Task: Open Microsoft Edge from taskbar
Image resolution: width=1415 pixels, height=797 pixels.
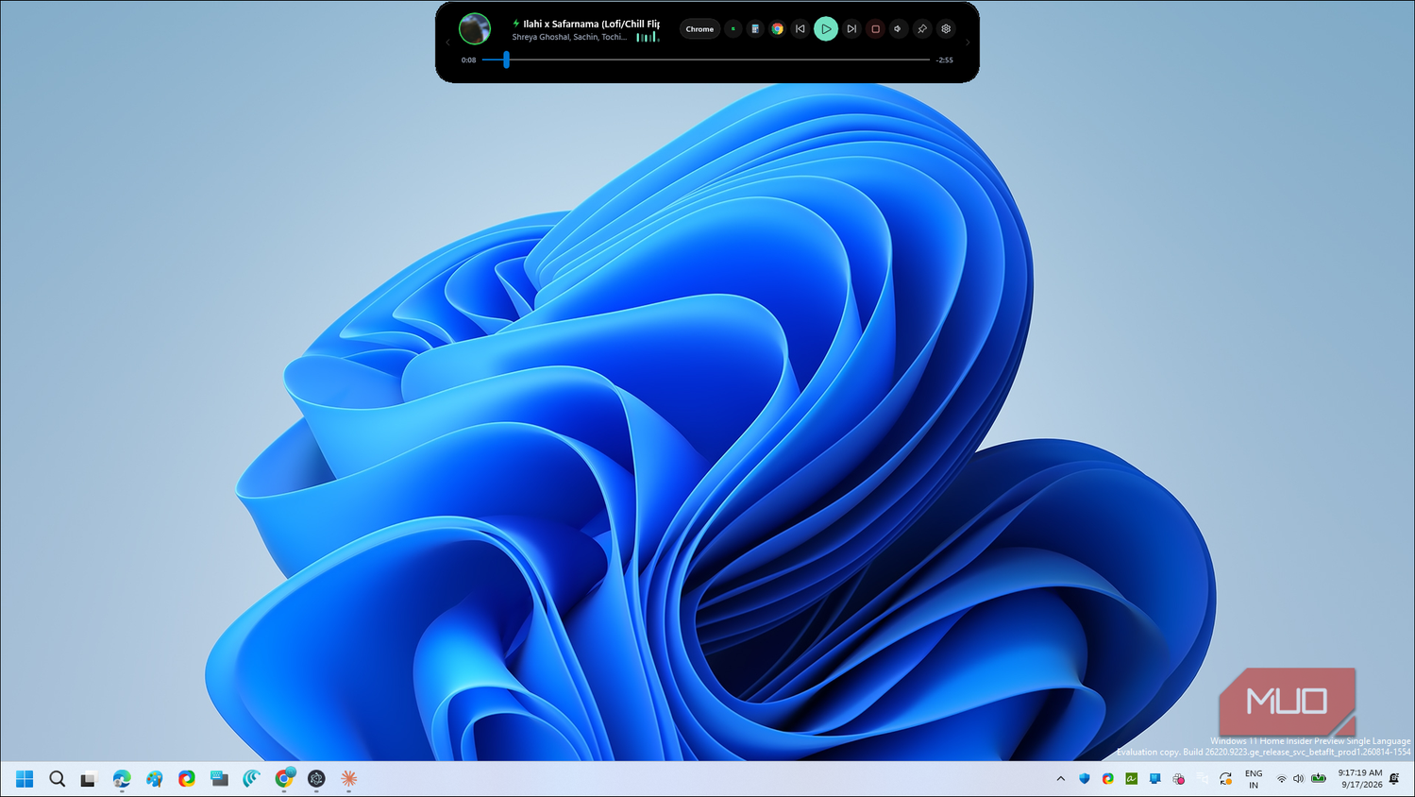Action: (122, 778)
